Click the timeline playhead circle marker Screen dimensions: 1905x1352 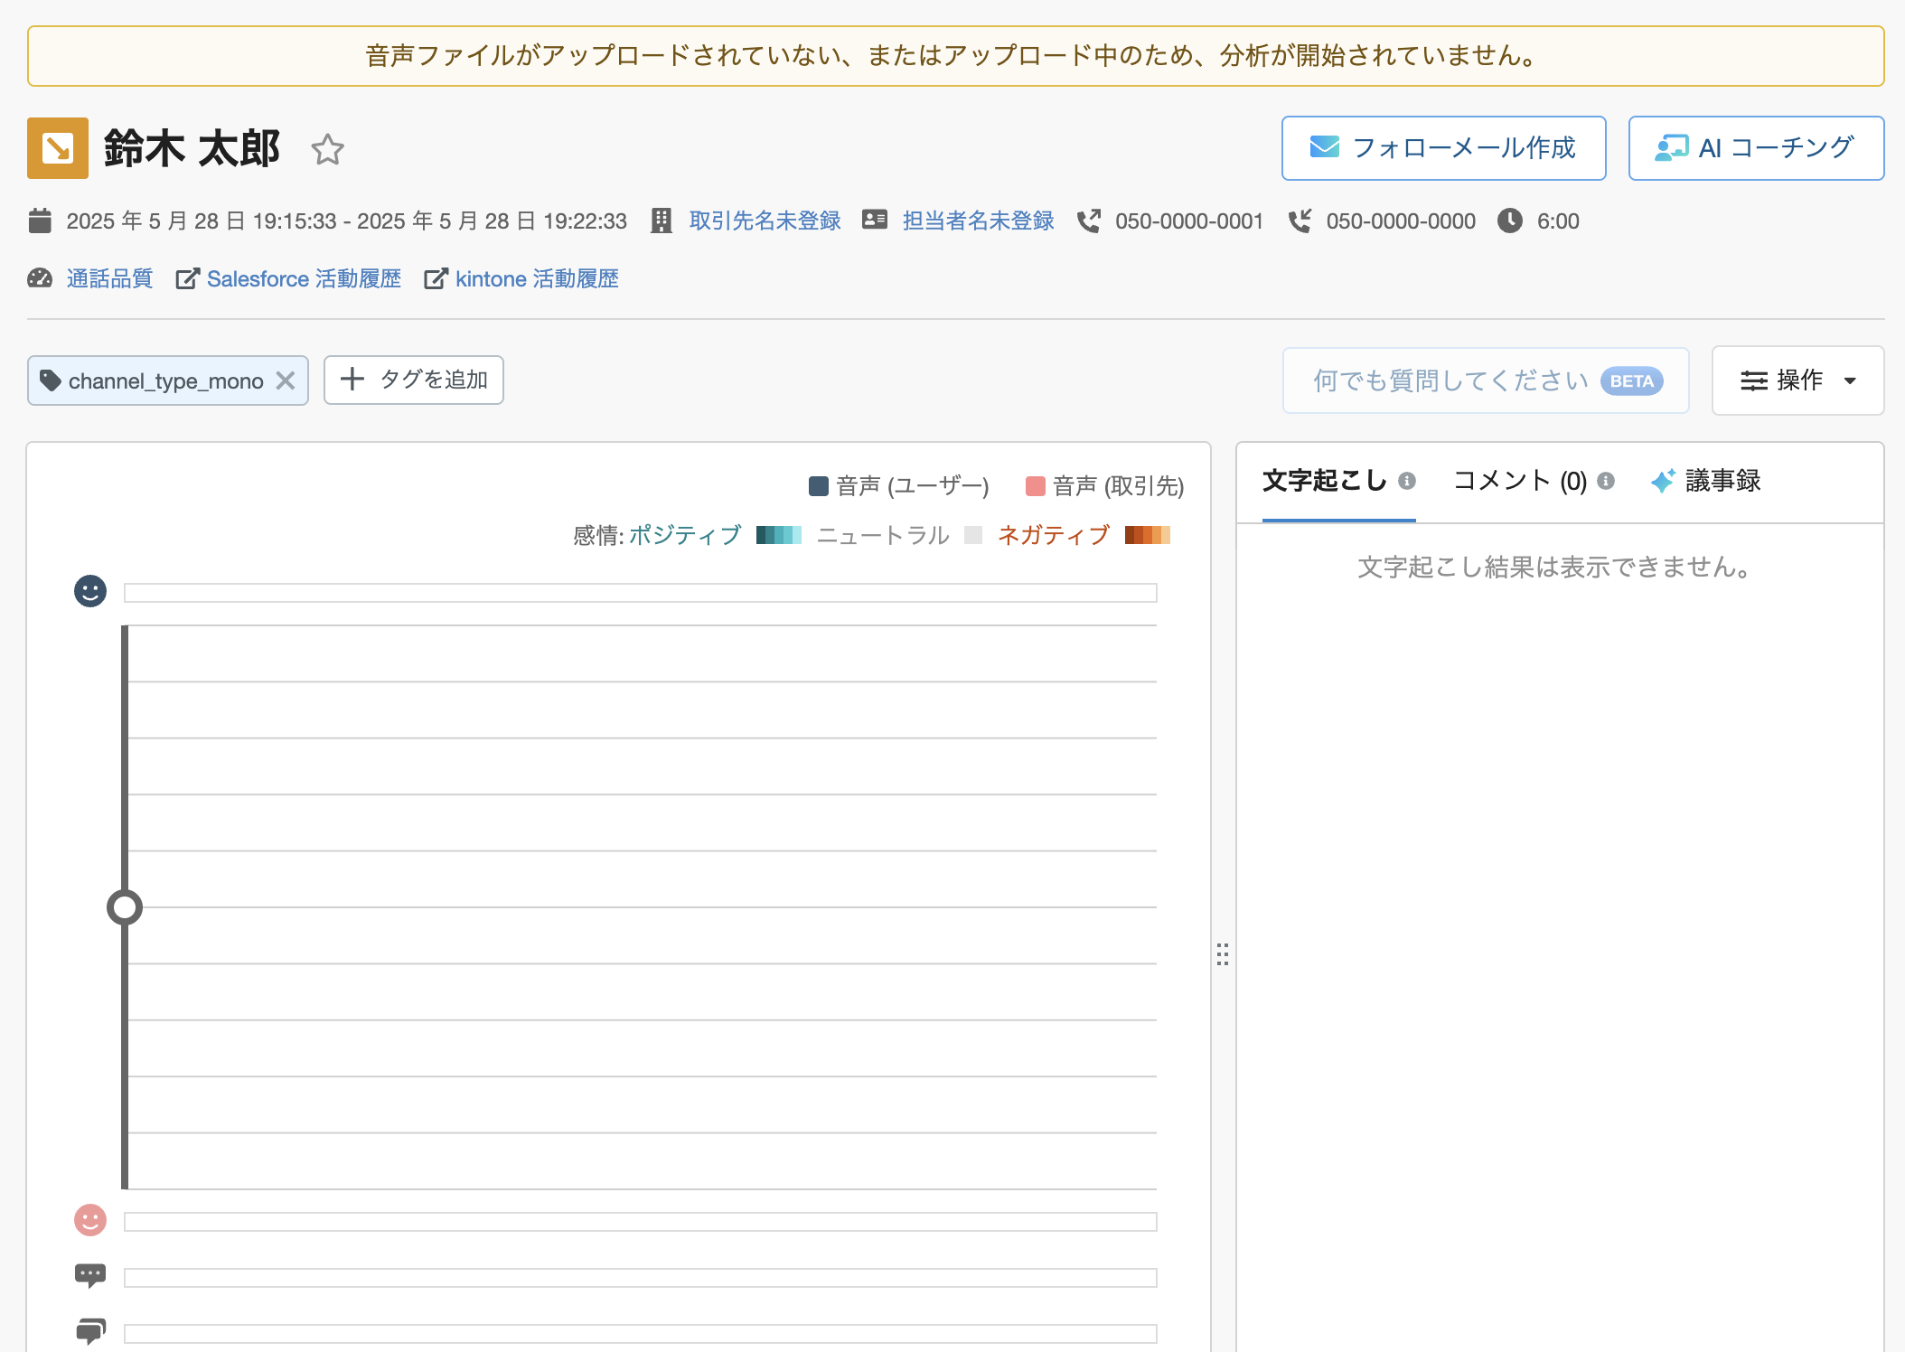(x=125, y=907)
